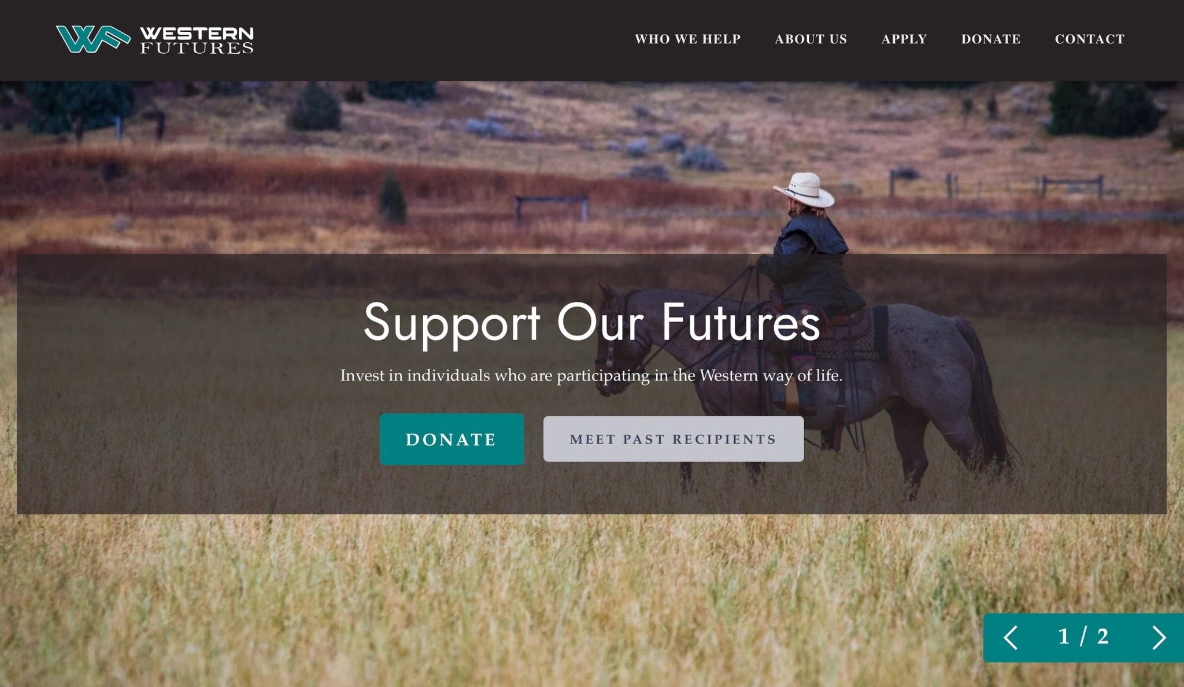The height and width of the screenshot is (687, 1184).
Task: Click the teal WF logo emblem
Action: (92, 39)
